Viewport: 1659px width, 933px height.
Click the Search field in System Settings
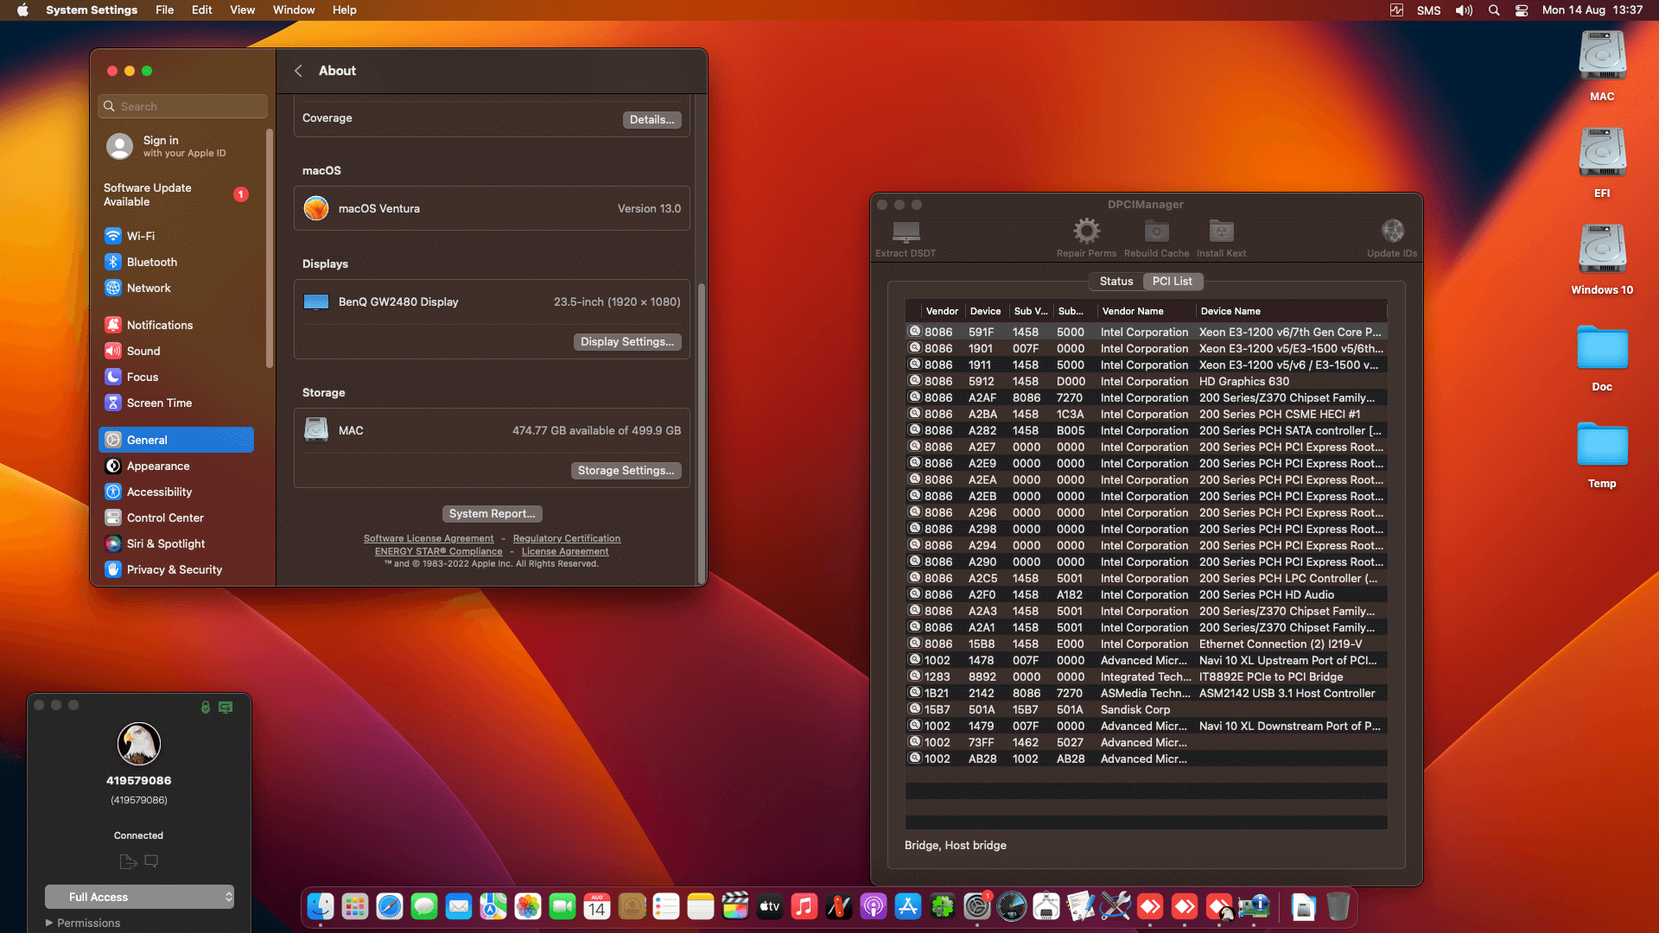(x=182, y=106)
